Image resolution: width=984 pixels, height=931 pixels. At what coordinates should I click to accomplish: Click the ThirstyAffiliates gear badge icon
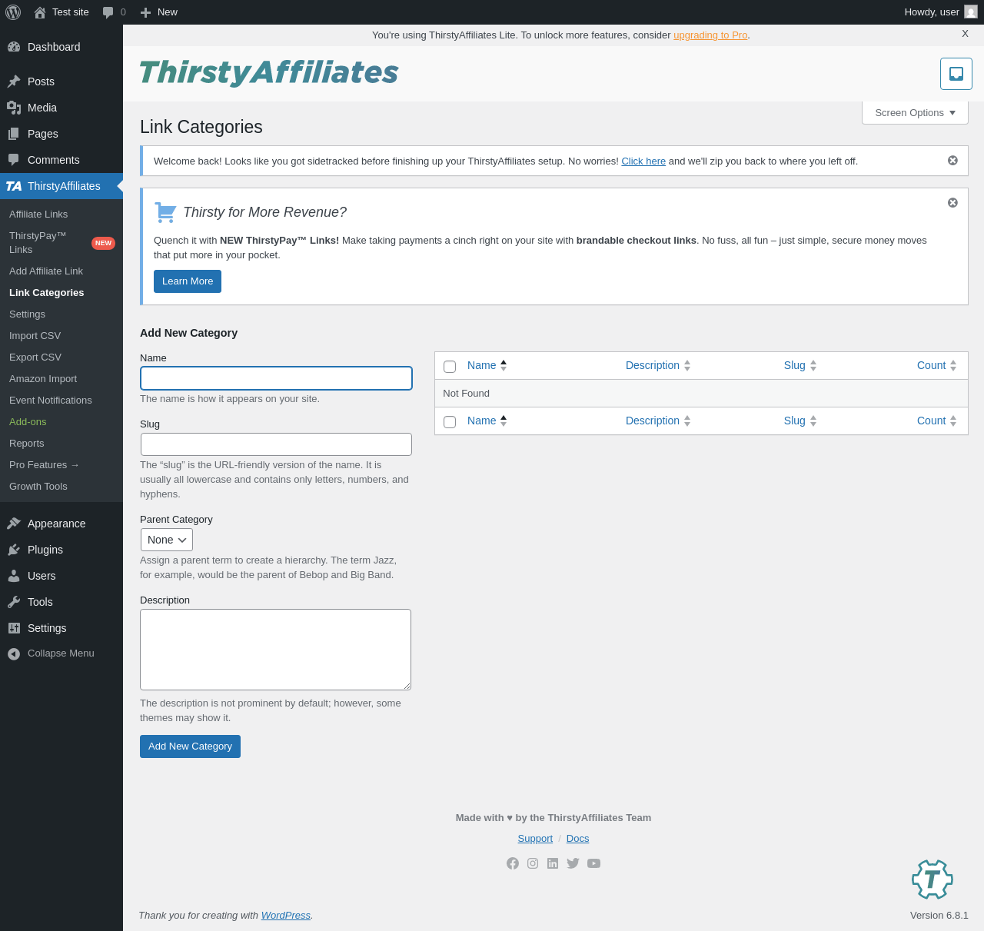[932, 879]
